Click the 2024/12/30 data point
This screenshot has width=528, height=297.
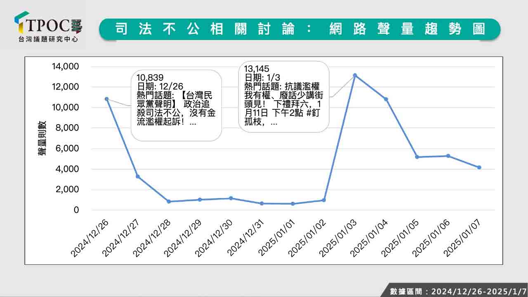pyautogui.click(x=231, y=198)
